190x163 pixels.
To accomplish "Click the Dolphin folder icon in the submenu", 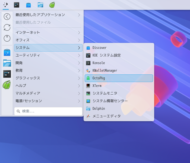I will pyautogui.click(x=88, y=109).
